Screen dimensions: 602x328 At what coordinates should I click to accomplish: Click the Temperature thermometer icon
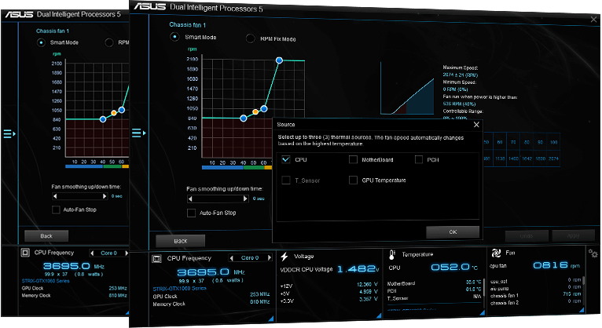[392, 255]
